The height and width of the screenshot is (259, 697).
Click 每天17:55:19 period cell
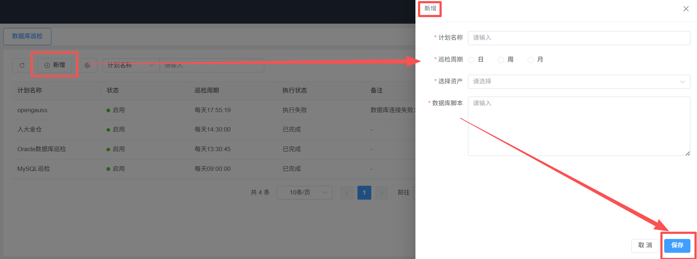(x=213, y=110)
